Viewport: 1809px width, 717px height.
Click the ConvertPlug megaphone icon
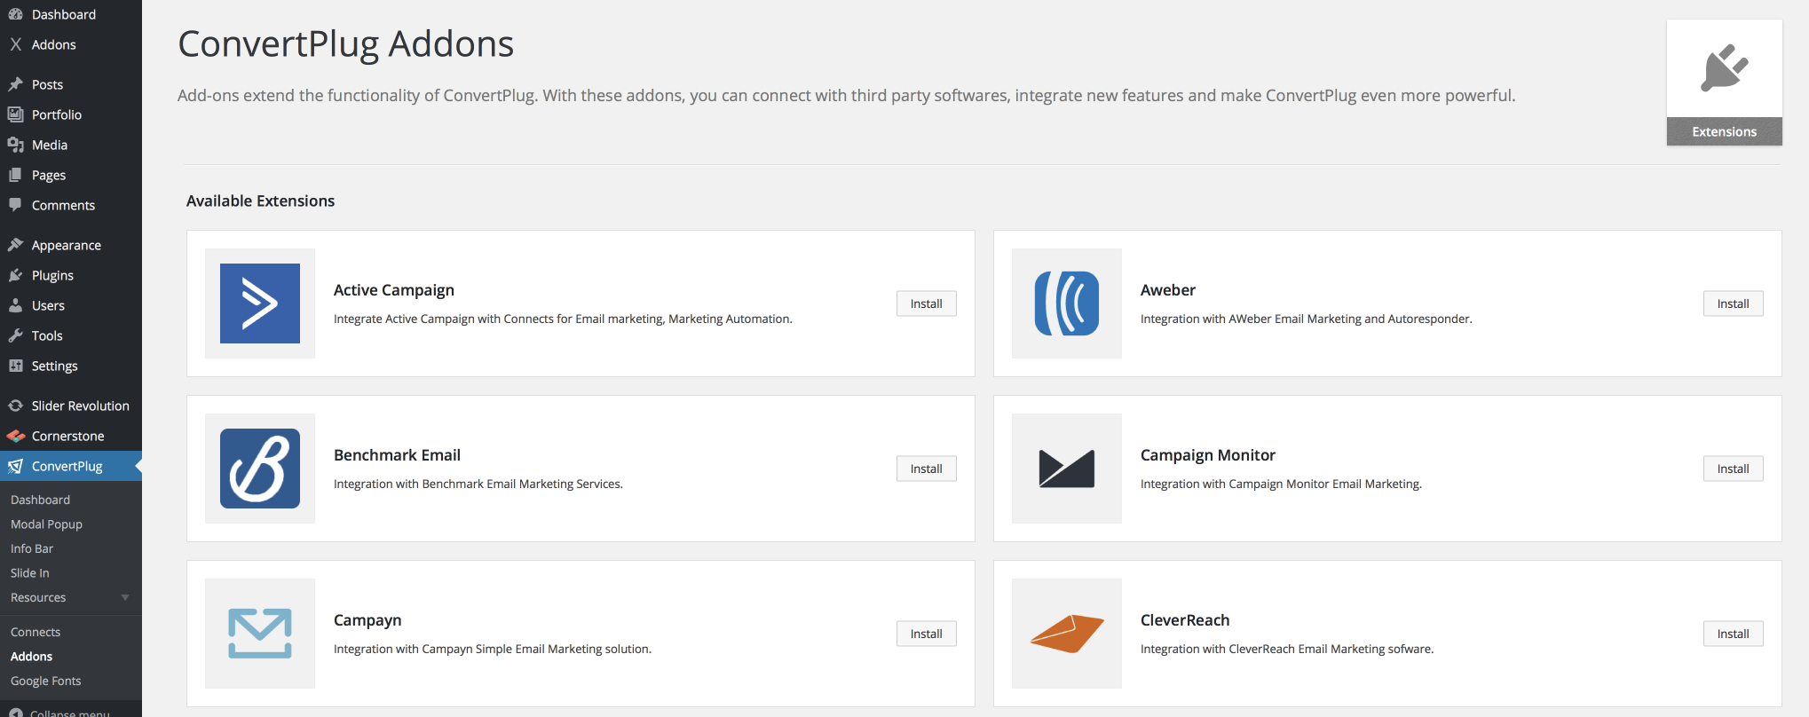coord(15,466)
